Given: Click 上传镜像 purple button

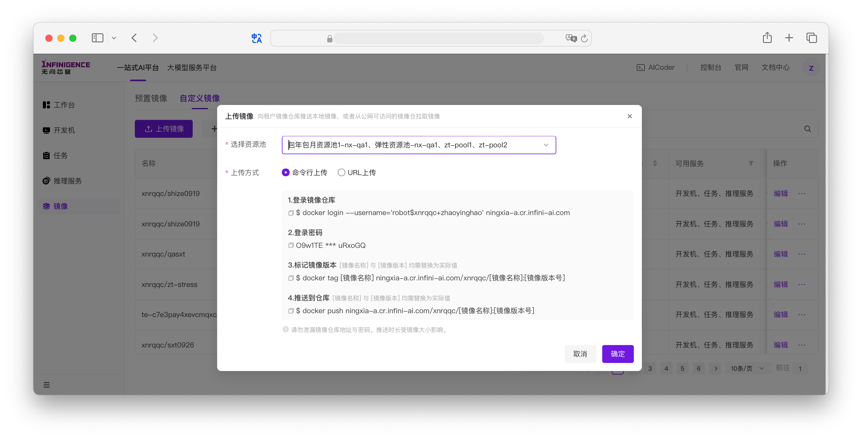Looking at the screenshot, I should tap(164, 129).
